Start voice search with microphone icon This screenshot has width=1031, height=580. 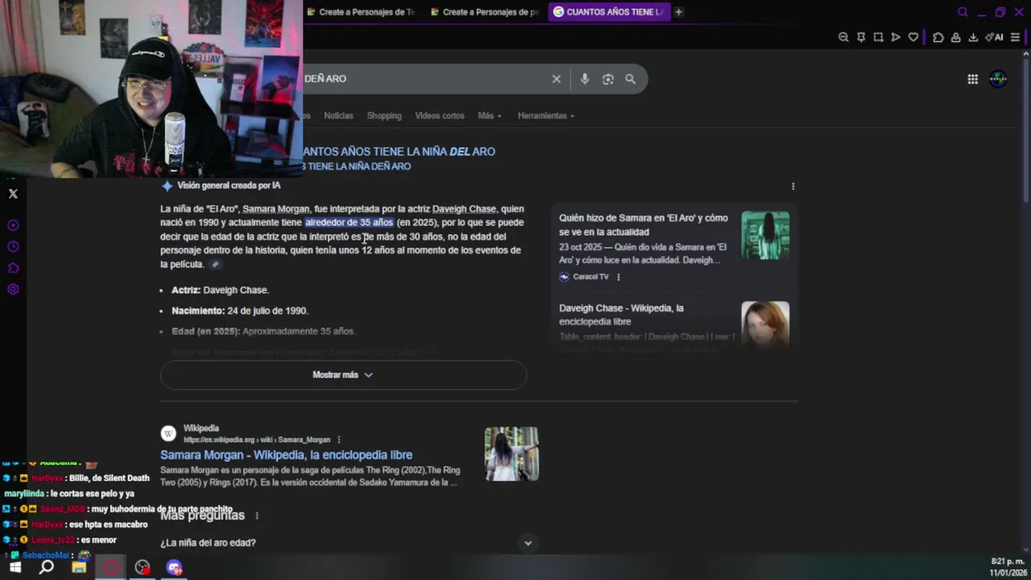click(x=585, y=79)
